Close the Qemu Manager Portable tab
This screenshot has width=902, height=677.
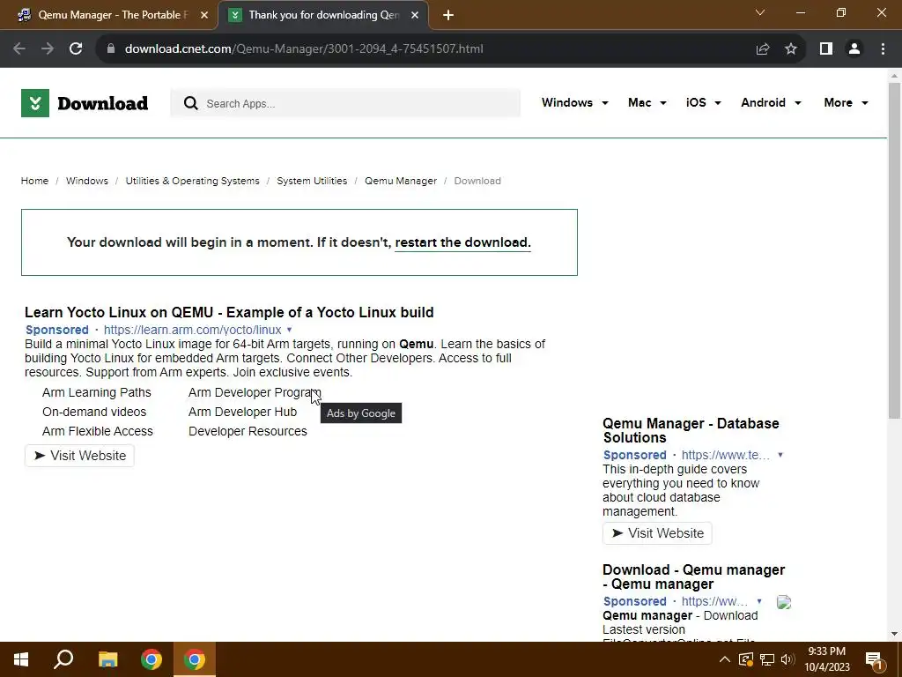(204, 16)
